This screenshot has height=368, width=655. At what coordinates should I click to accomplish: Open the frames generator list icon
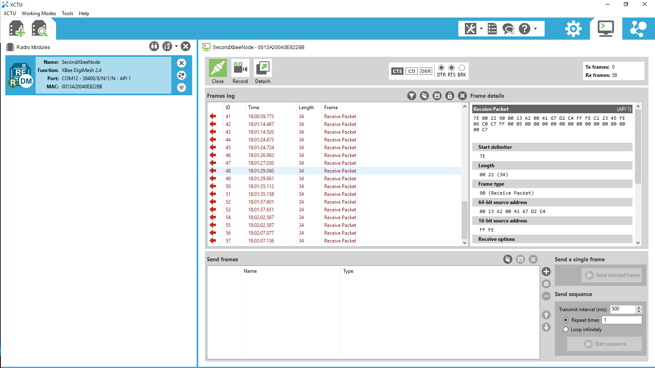pyautogui.click(x=492, y=29)
